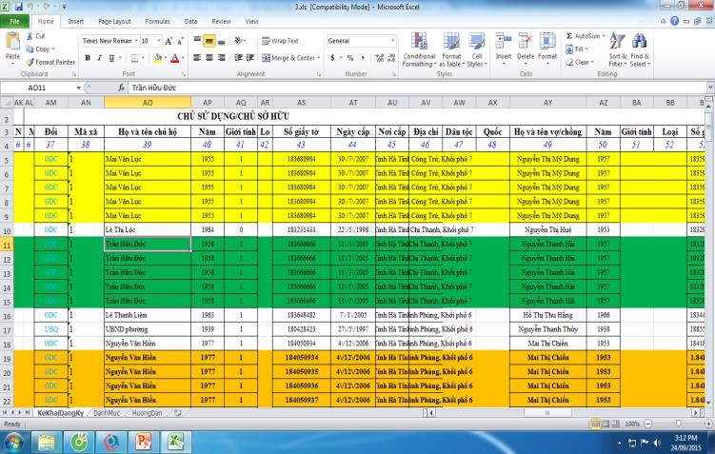The width and height of the screenshot is (715, 454).
Task: Toggle Italic formatting
Action: click(99, 58)
